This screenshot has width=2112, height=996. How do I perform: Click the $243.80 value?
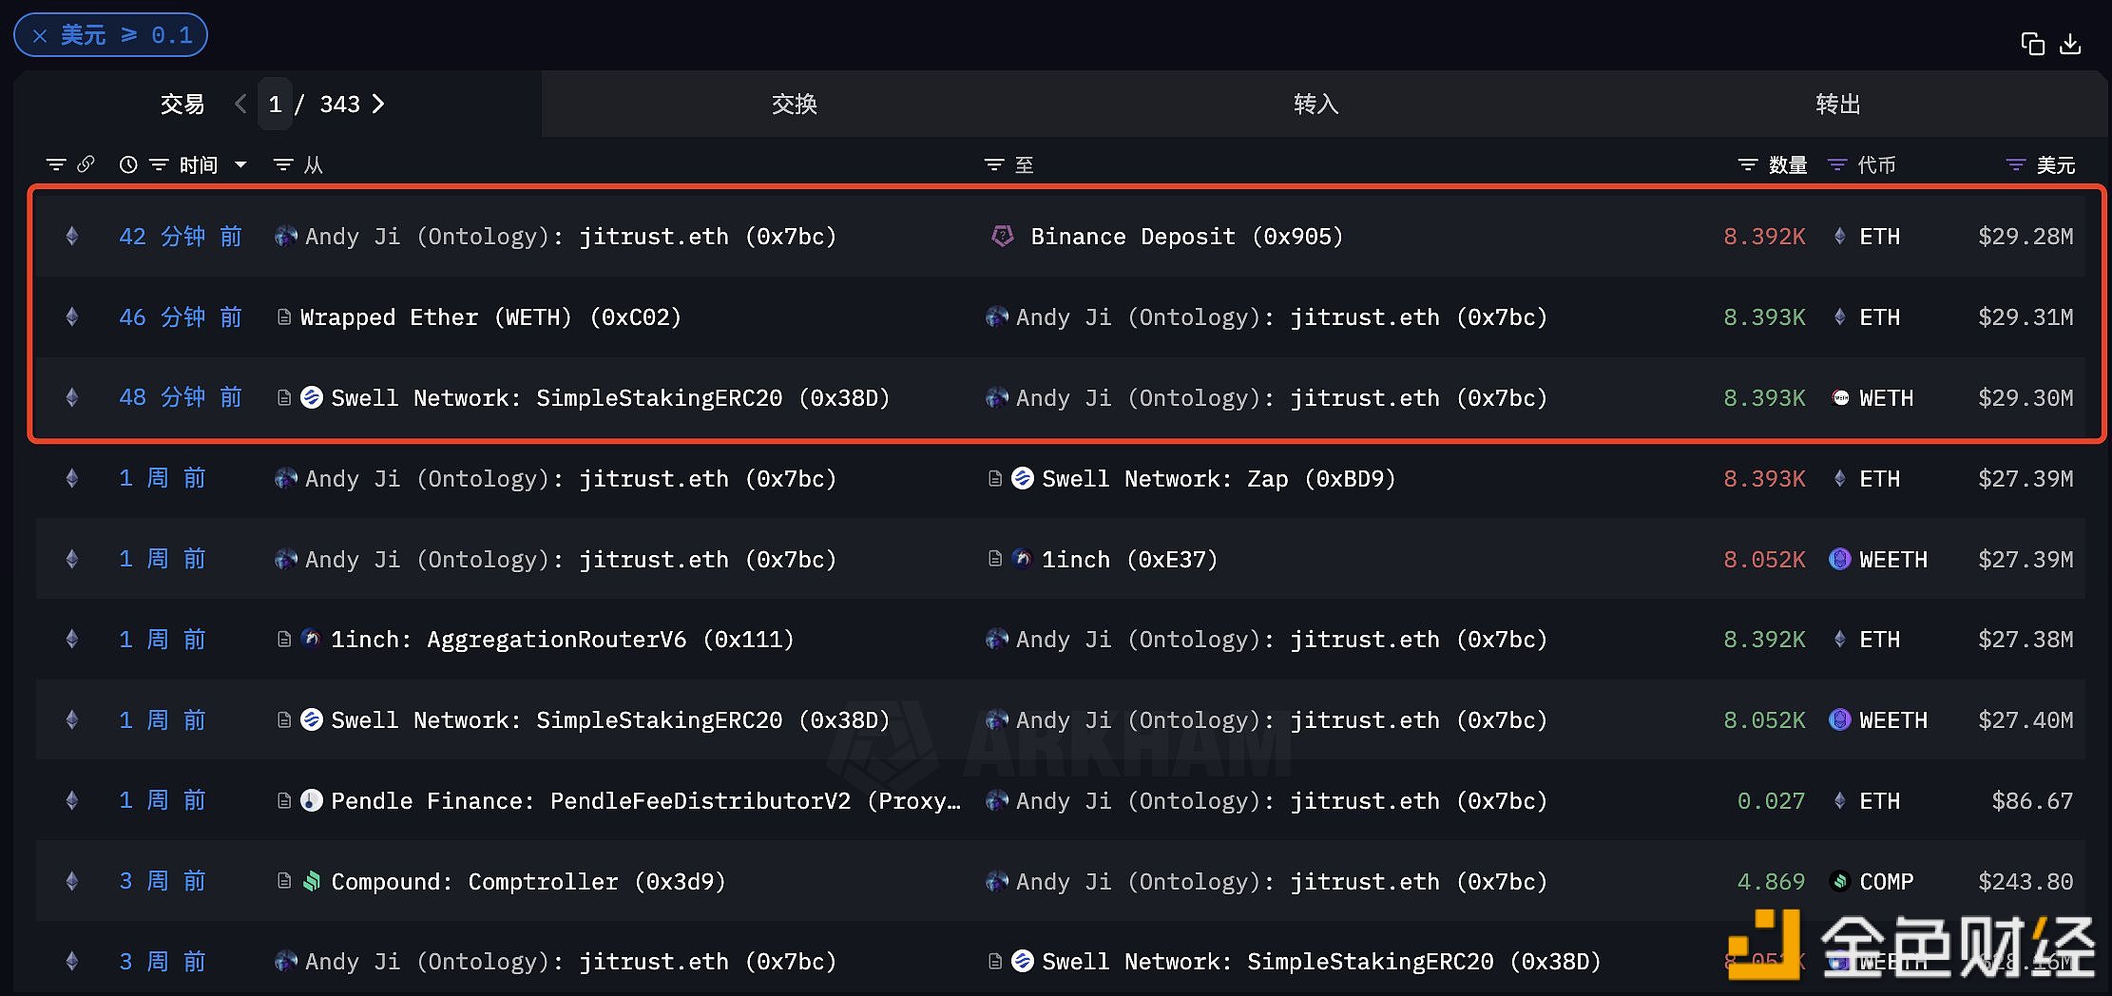point(2026,882)
